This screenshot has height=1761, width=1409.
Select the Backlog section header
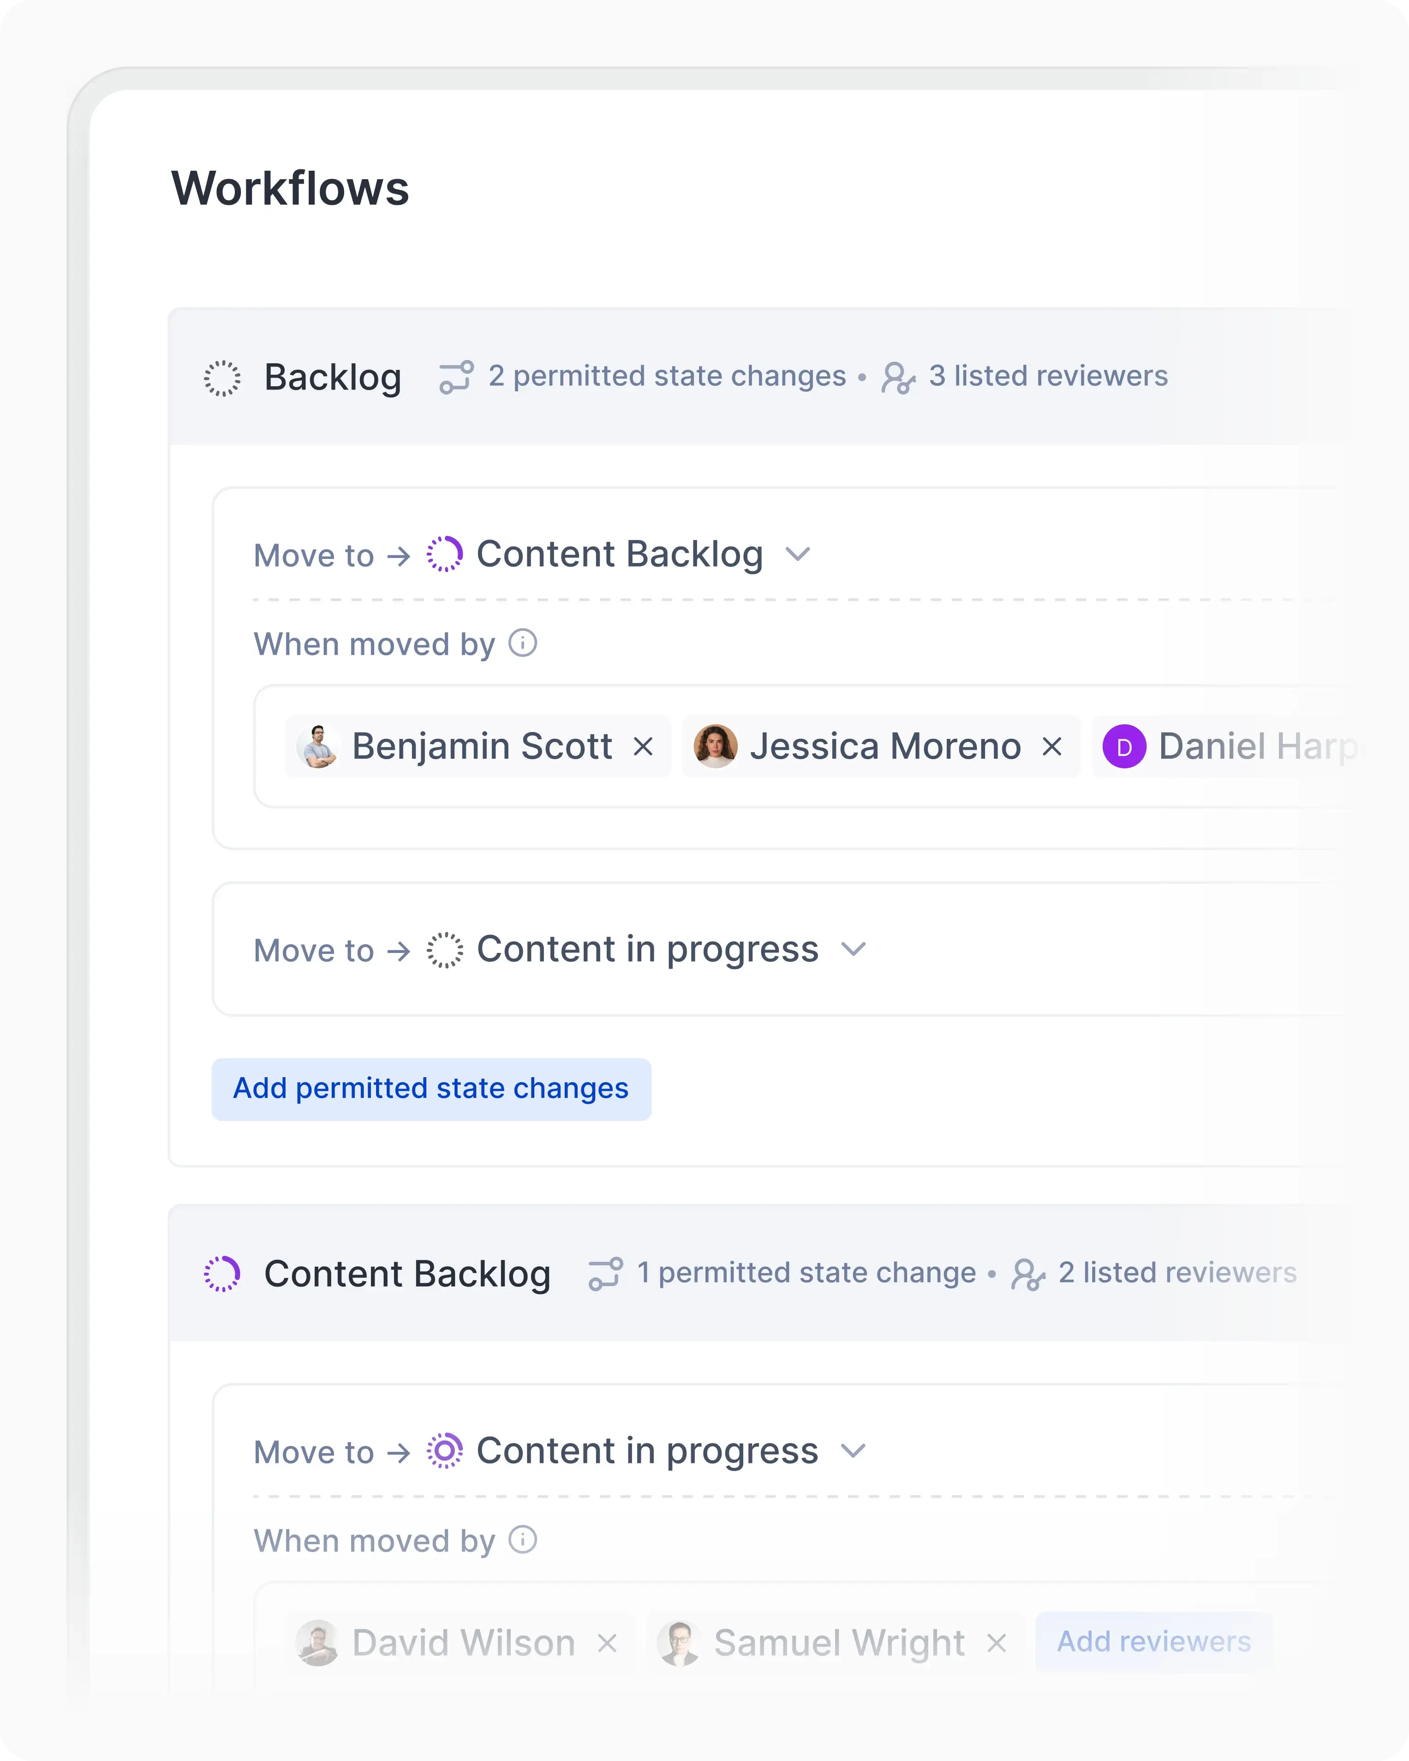tap(333, 377)
